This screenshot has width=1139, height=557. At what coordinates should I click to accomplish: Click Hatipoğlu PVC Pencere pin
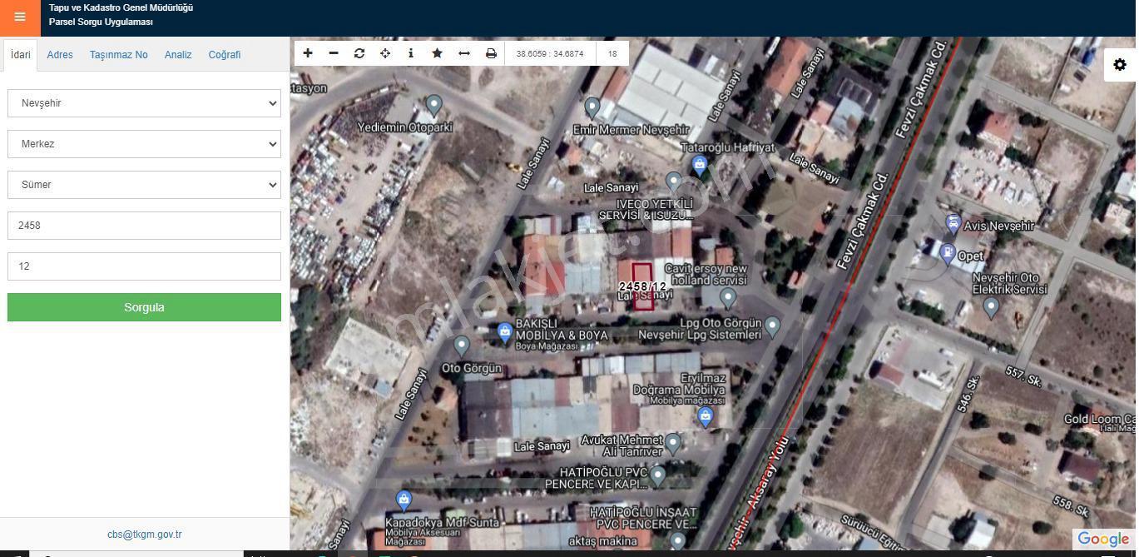pyautogui.click(x=658, y=475)
